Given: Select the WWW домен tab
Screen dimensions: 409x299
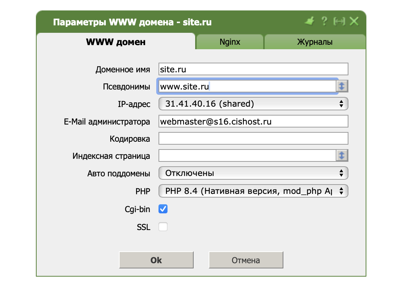Looking at the screenshot, I should pos(116,42).
